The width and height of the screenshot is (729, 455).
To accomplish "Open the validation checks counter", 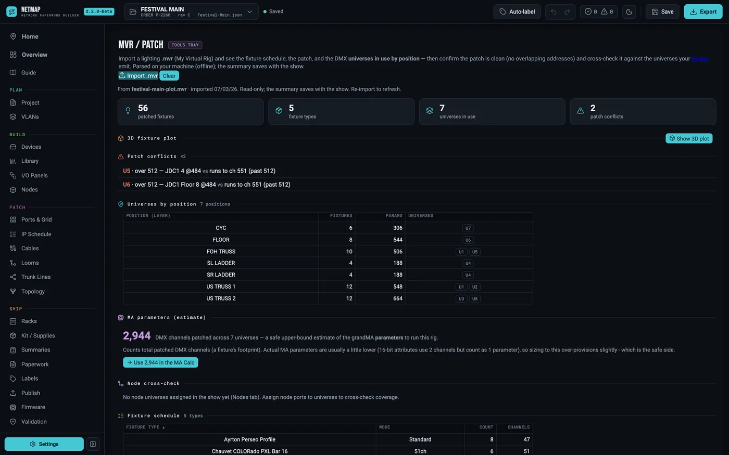I will 599,11.
